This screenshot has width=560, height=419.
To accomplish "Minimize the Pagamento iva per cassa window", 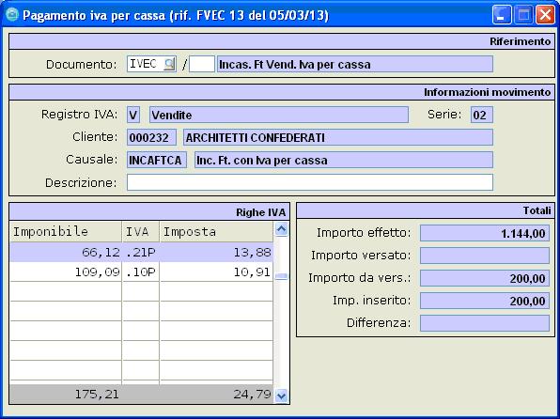I will point(502,15).
